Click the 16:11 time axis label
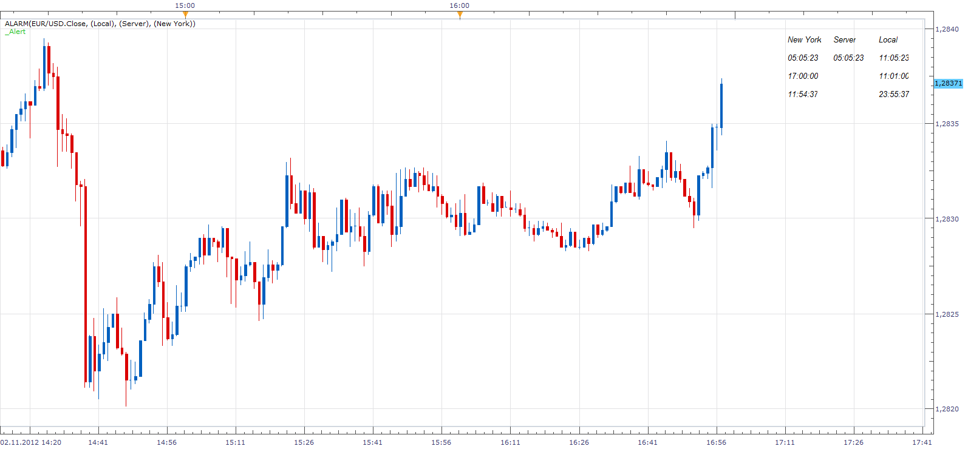Image resolution: width=968 pixels, height=449 pixels. [x=510, y=442]
